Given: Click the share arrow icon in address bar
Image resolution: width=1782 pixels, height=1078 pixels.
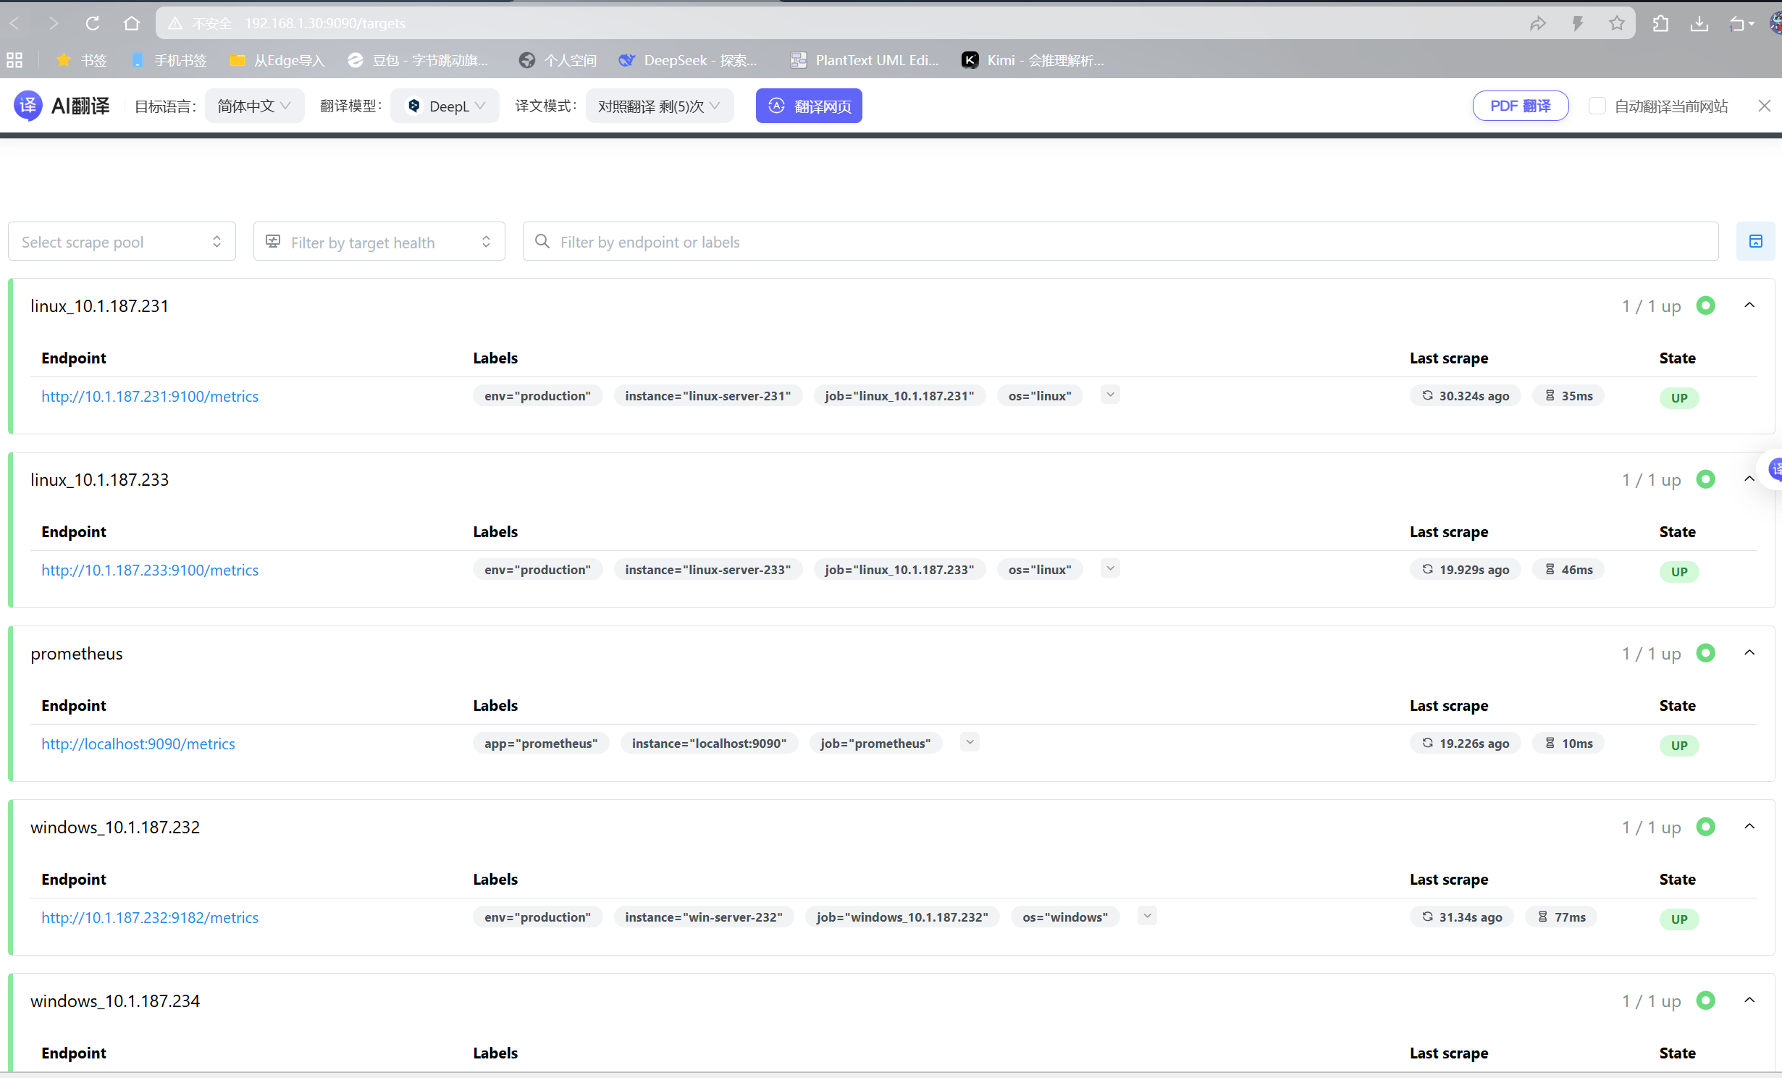Looking at the screenshot, I should point(1537,23).
